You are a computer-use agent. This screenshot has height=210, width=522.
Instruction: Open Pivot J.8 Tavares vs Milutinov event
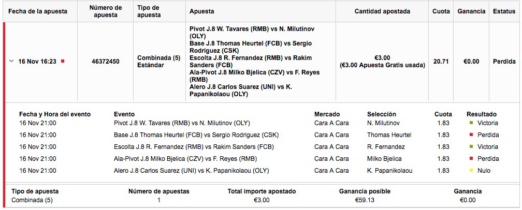(182, 123)
